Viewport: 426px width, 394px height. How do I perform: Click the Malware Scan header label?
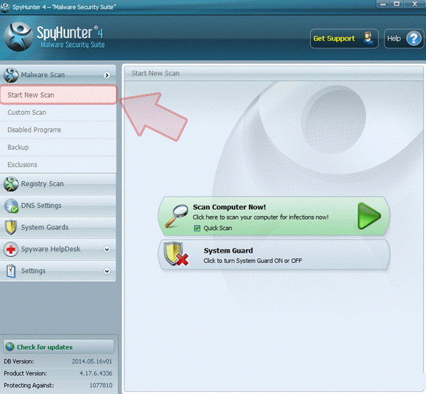tap(43, 75)
